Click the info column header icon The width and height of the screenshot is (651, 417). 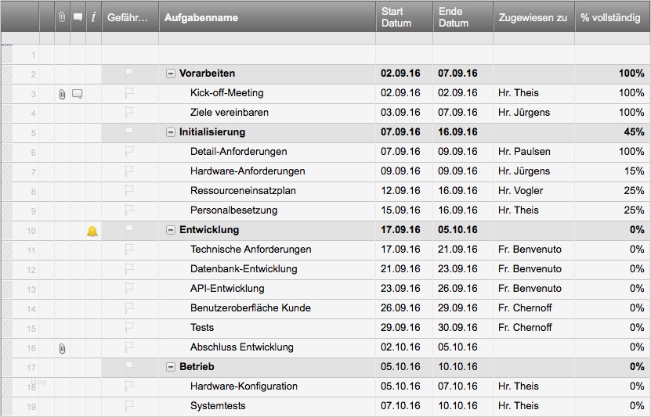click(x=93, y=17)
